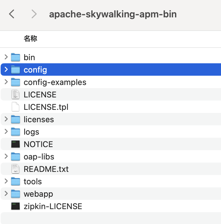Select the README.txt file name
221x224 pixels.
pos(46,169)
